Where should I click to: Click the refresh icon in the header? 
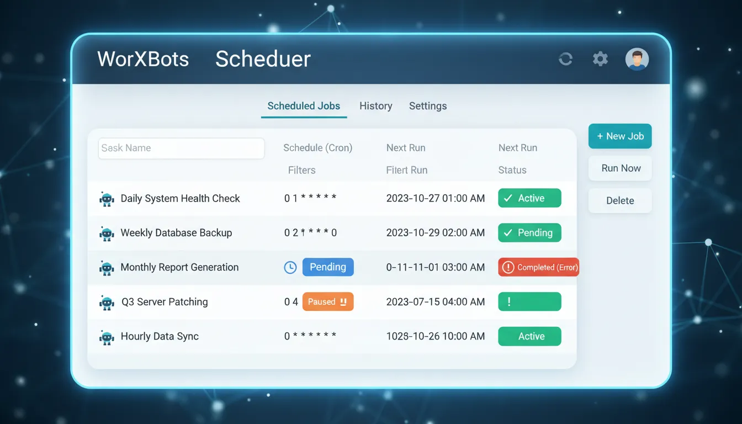565,59
